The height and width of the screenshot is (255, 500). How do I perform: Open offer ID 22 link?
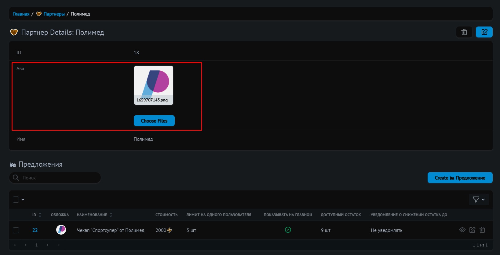[x=35, y=230]
